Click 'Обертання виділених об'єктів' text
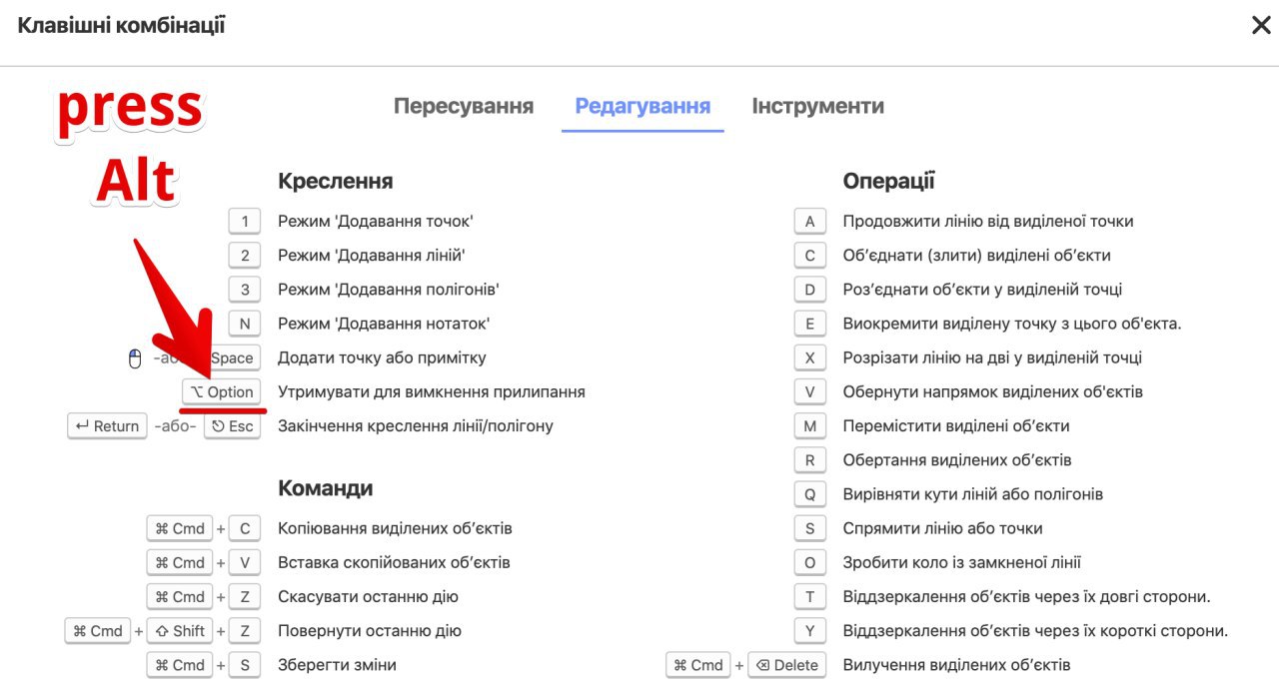Image resolution: width=1279 pixels, height=695 pixels. pyautogui.click(x=957, y=460)
